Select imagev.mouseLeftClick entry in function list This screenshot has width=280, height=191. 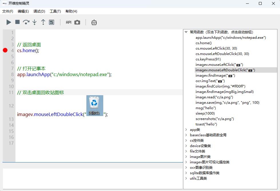click(219, 65)
